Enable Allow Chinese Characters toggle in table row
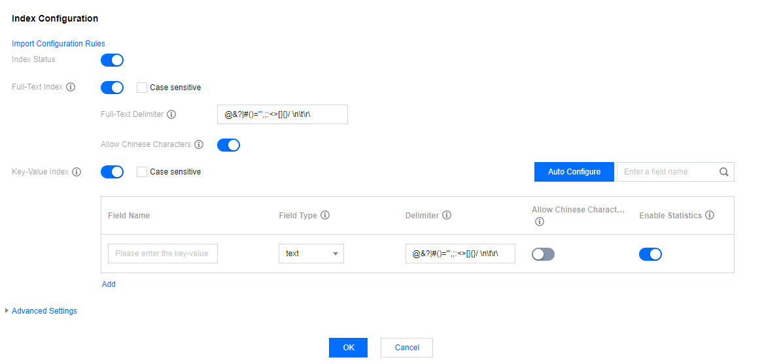The height and width of the screenshot is (364, 762). [543, 254]
